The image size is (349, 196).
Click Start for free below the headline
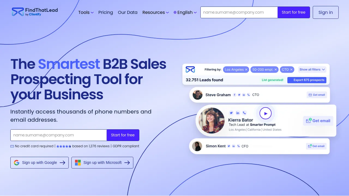[123, 135]
